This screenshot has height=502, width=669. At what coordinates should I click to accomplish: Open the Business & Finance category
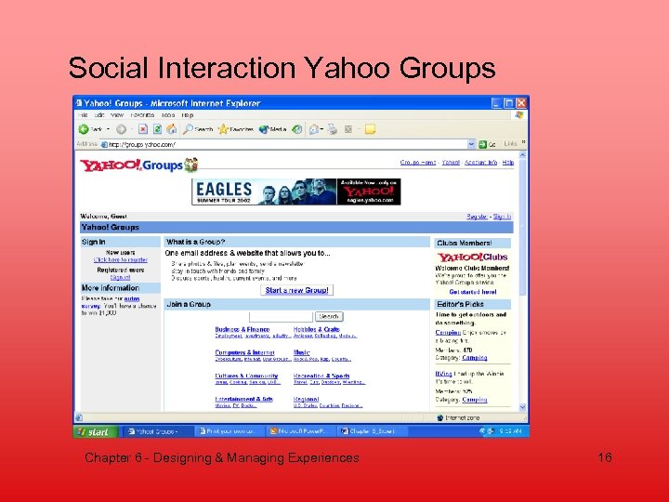point(243,329)
